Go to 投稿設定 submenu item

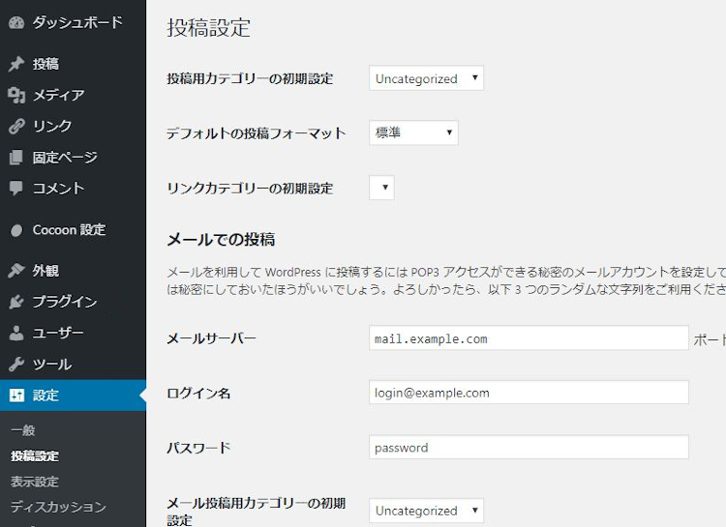pyautogui.click(x=35, y=455)
